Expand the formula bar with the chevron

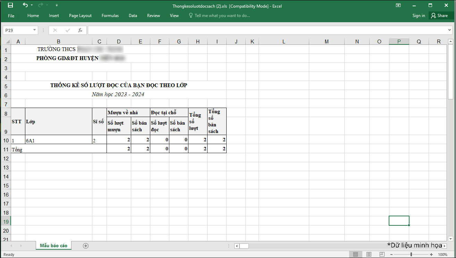click(450, 30)
